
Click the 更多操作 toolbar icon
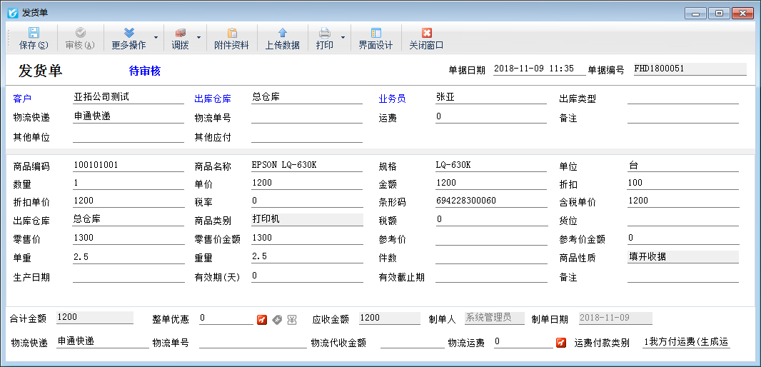(x=128, y=33)
